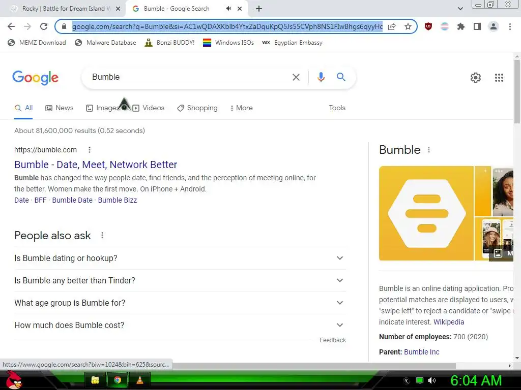
Task: Open 'Bumble - Date, Meet, Network Better' result
Action: click(x=96, y=165)
